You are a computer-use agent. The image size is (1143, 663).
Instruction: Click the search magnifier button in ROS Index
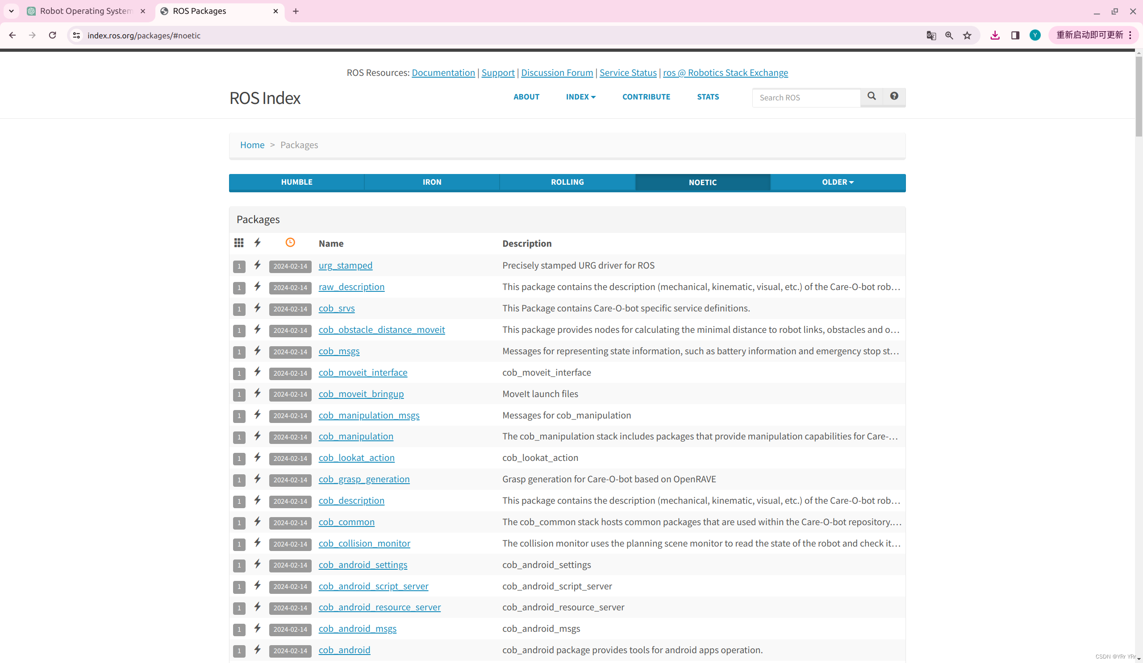[871, 96]
